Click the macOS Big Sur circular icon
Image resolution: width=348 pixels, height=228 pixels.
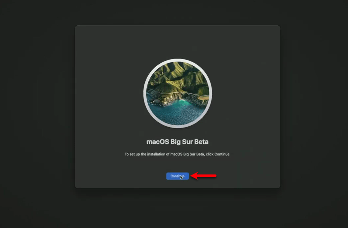pyautogui.click(x=177, y=93)
